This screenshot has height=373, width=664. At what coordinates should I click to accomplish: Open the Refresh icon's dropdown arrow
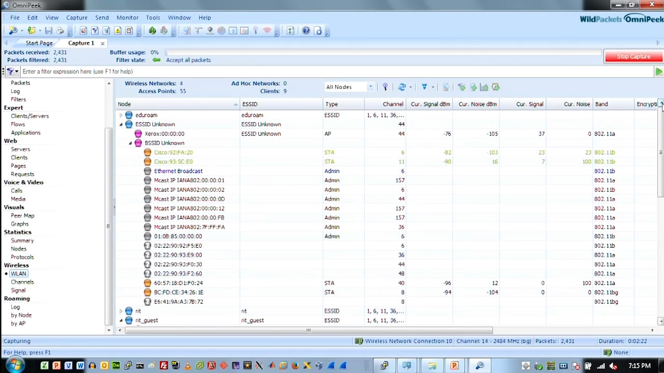point(410,87)
